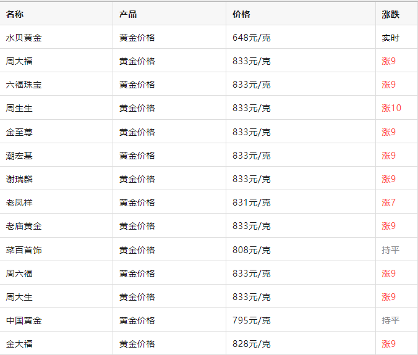The height and width of the screenshot is (355, 418).
Task: Select the 795元/克 price for 中国黄金
Action: tap(251, 320)
